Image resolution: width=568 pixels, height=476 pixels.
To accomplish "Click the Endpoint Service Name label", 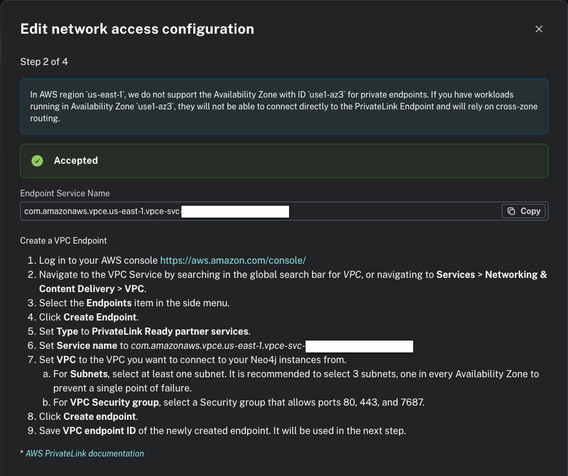I will (65, 193).
